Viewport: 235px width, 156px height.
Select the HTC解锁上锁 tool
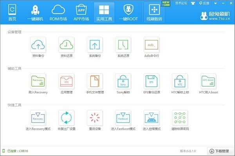pos(180,82)
